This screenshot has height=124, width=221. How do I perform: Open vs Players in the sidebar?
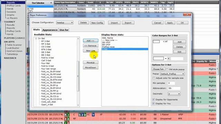(x=12, y=18)
